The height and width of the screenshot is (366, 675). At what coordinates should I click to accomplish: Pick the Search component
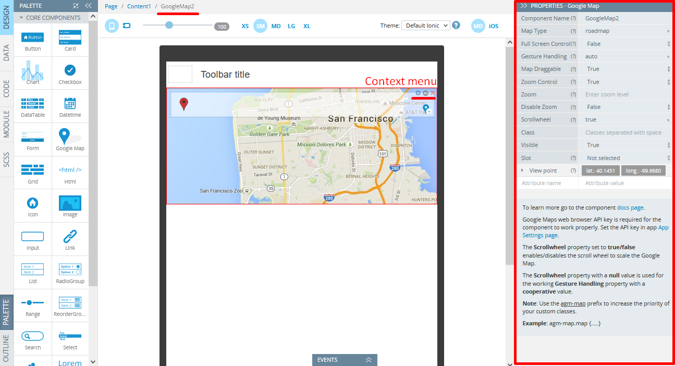coord(33,339)
